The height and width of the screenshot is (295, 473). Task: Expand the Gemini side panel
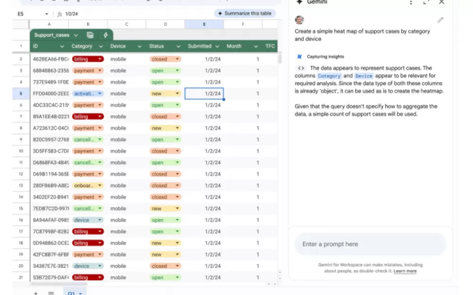426,2
